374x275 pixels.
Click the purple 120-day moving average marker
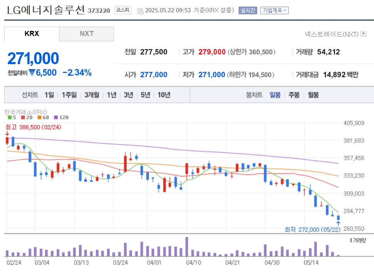click(56, 117)
